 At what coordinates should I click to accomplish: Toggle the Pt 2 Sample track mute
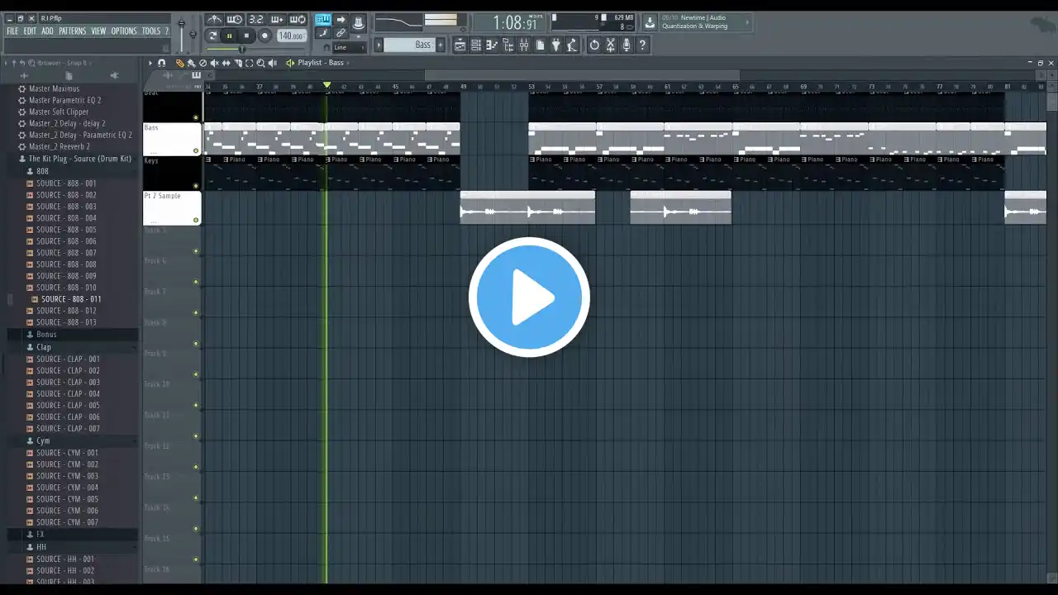coord(196,220)
